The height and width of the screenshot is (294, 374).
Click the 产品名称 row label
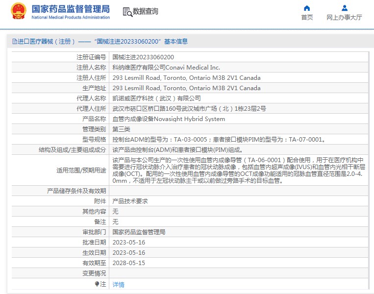[x=94, y=119]
